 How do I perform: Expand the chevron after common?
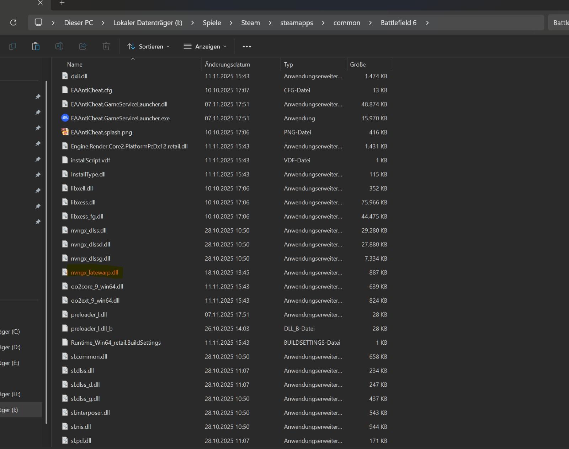(x=371, y=23)
